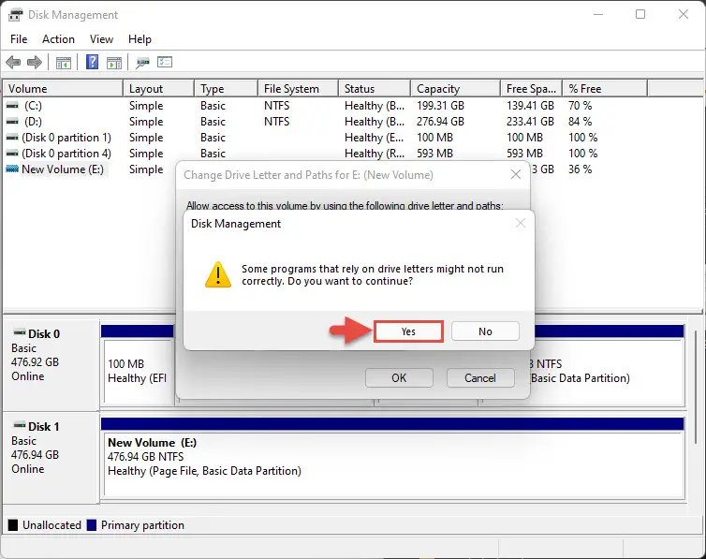Click Disk 0 partition 4 drive icon

coord(12,154)
